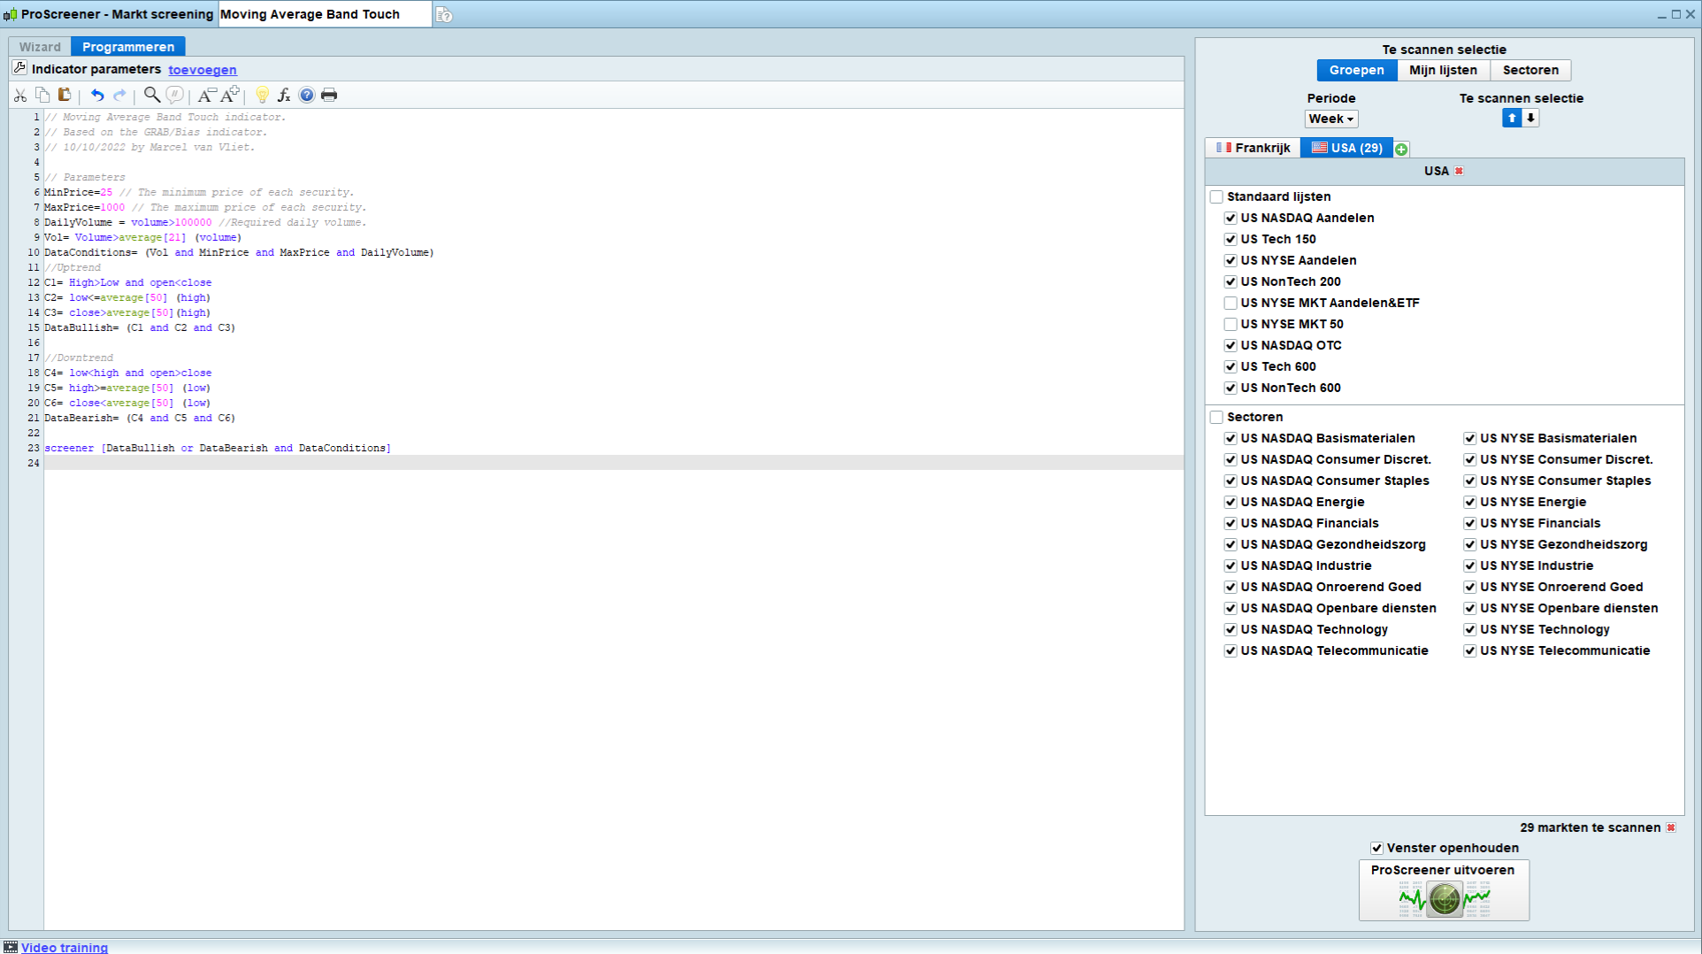Open search with the magnifying glass icon

[152, 95]
